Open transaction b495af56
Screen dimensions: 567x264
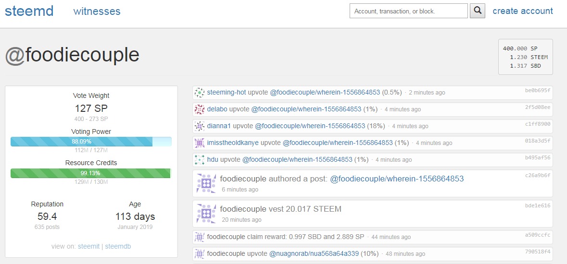[x=538, y=157]
